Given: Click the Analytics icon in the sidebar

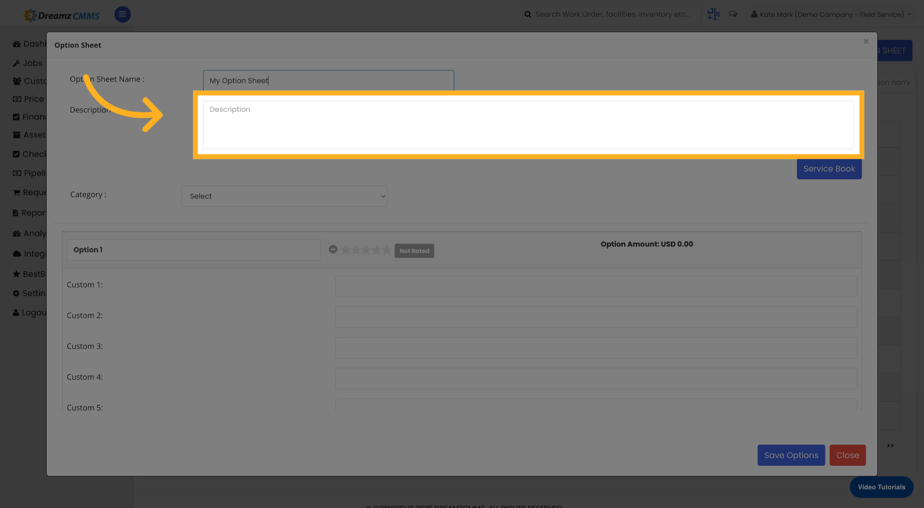Looking at the screenshot, I should coord(16,234).
